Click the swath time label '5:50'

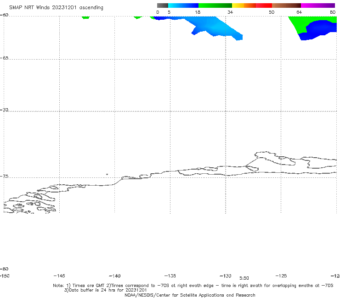click(x=244, y=278)
